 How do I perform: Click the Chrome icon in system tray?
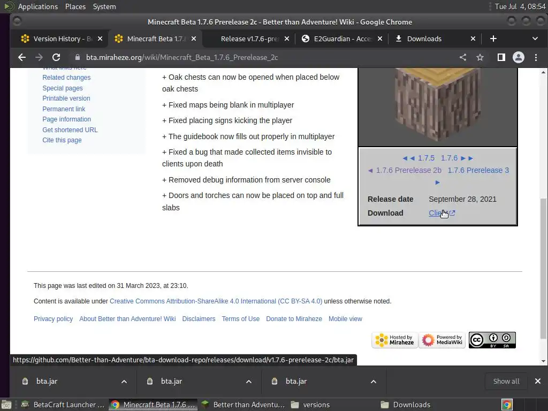tap(507, 405)
